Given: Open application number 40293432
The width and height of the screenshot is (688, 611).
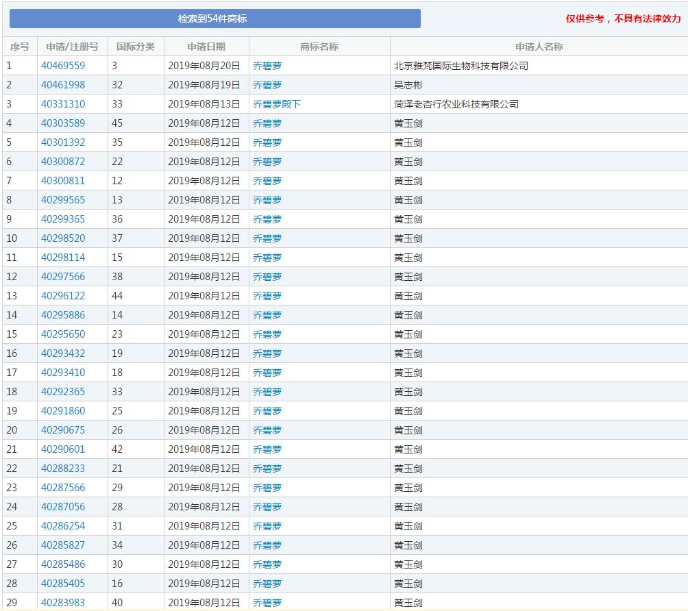Looking at the screenshot, I should 63,353.
